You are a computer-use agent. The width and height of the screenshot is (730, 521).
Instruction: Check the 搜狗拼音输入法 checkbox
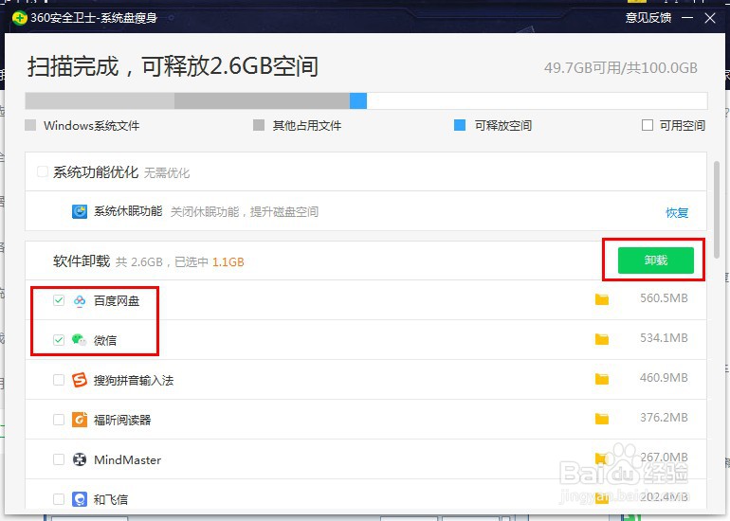pyautogui.click(x=59, y=380)
